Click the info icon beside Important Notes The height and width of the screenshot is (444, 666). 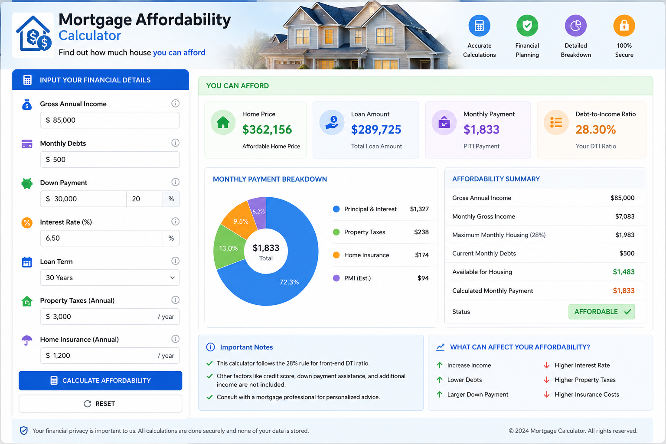tap(210, 347)
